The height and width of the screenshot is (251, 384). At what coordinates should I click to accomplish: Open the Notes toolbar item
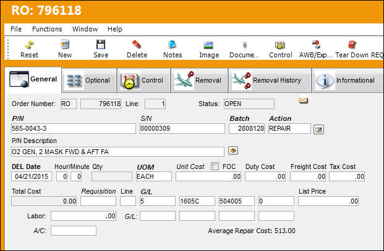click(173, 44)
